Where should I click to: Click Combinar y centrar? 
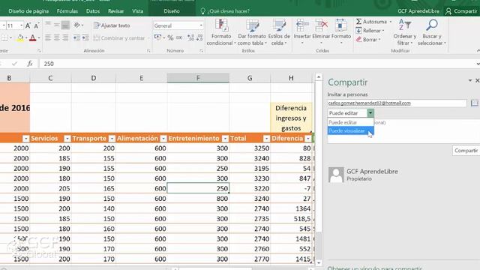119,38
